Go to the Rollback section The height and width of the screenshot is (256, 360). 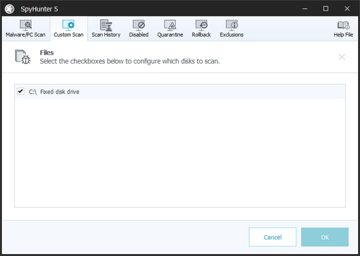point(202,29)
